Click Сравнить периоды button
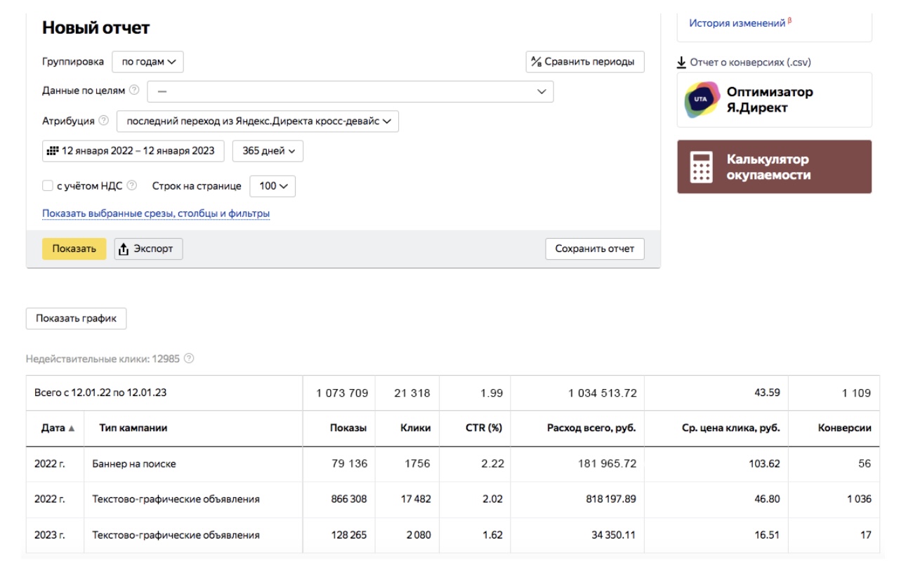906x561 pixels. 584,62
